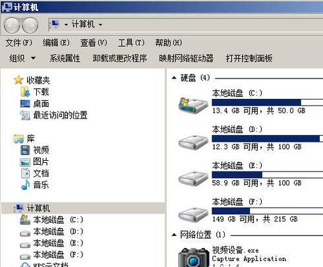Select 最近访问的位置 in sidebar

[61, 115]
